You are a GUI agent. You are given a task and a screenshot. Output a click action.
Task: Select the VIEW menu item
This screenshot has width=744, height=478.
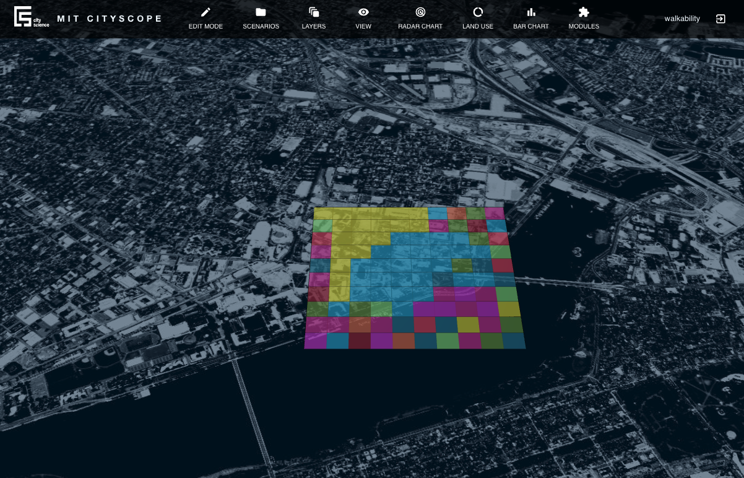click(363, 26)
